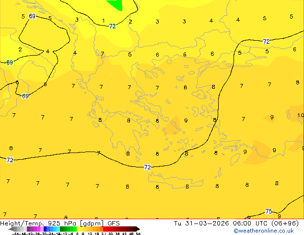Select the 'Tu 31-03-2026 06:00 UTC (06+96)' timestamp
304x235 pixels.
236,223
